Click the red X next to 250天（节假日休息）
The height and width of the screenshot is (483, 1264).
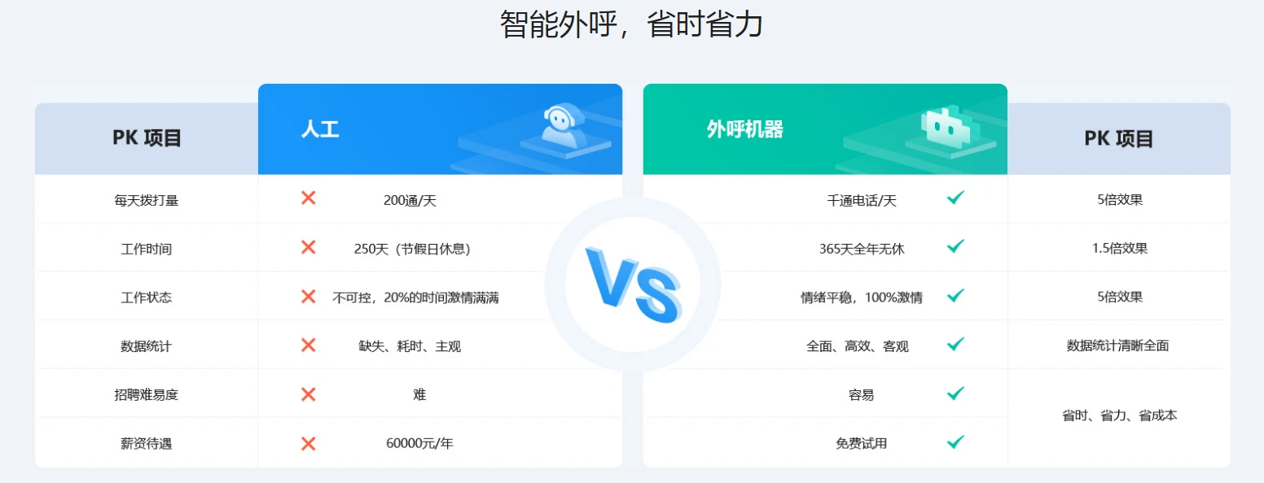tap(308, 247)
